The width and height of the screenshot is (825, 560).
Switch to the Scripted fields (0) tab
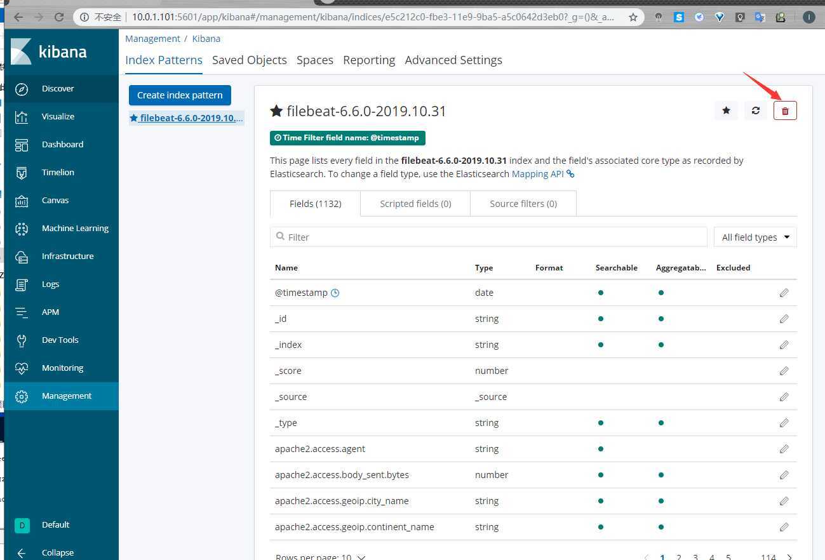click(415, 204)
